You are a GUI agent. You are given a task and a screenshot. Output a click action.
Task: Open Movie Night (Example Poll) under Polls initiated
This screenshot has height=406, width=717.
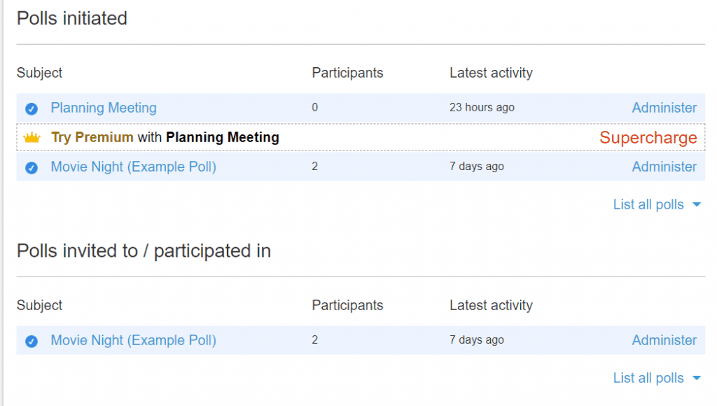pos(134,167)
